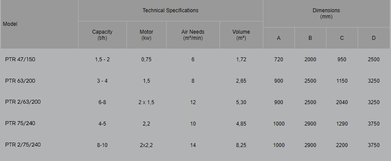Click the 2040 dimension C value
The image size is (391, 161).
coord(342,102)
